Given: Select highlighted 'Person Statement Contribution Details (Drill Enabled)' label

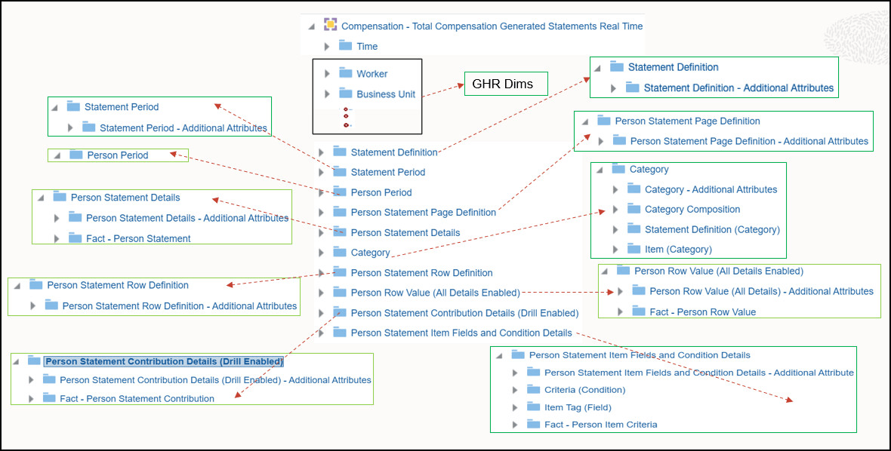Looking at the screenshot, I should coord(164,361).
